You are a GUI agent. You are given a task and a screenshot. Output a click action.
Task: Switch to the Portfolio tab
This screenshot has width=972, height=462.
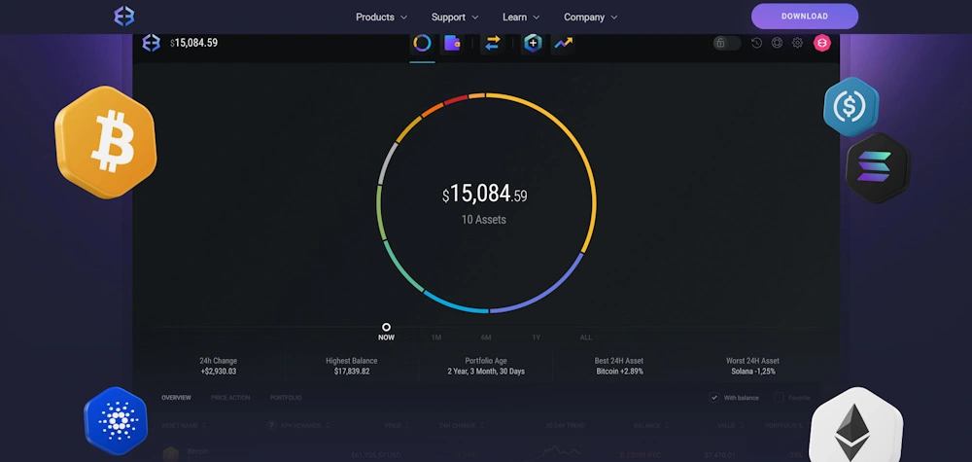pyautogui.click(x=286, y=398)
